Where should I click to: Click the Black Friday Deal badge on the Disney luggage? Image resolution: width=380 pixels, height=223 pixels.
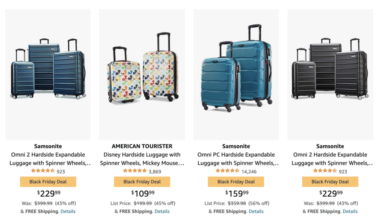(142, 182)
